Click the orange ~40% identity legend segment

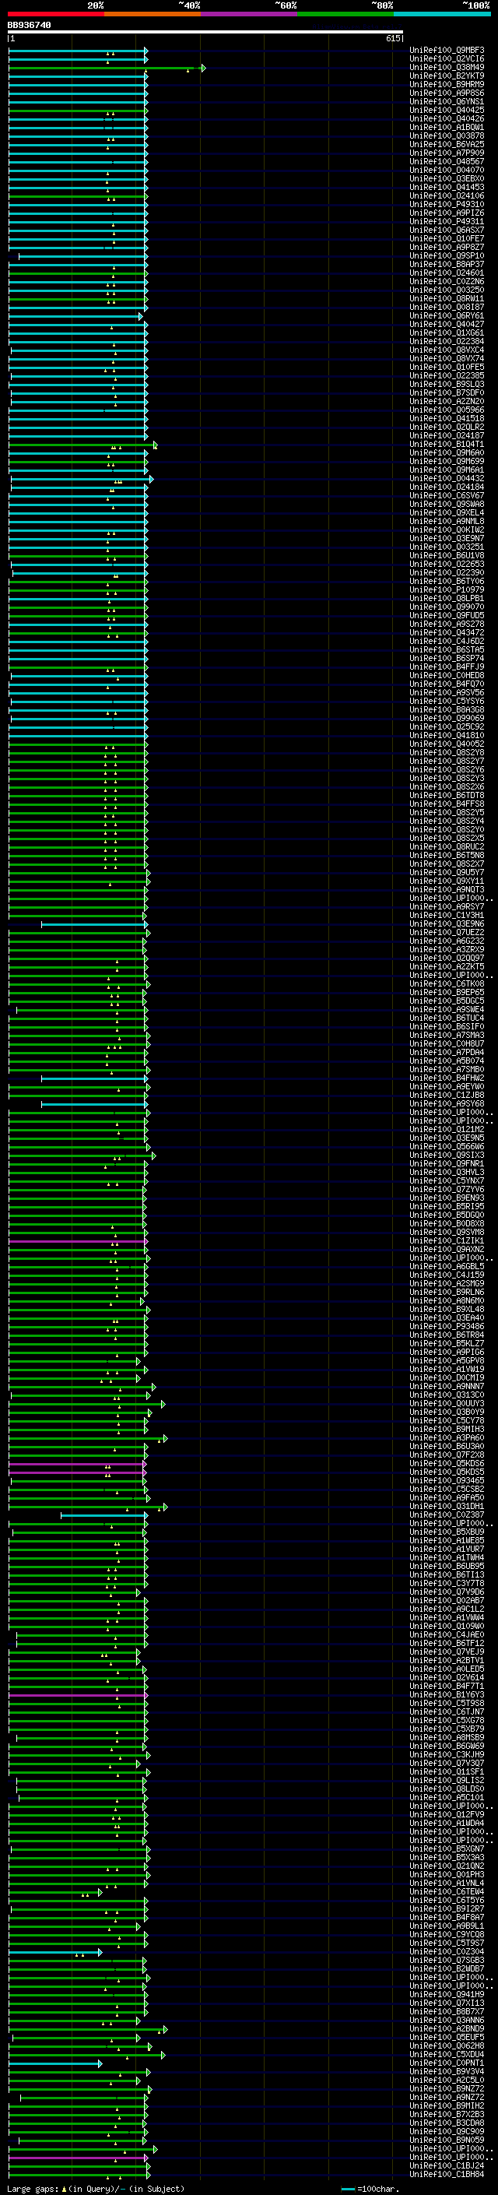pyautogui.click(x=153, y=14)
